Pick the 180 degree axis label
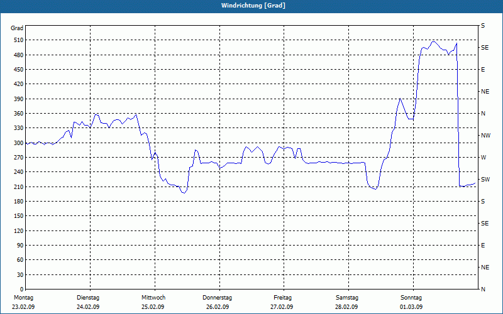 pyautogui.click(x=19, y=201)
